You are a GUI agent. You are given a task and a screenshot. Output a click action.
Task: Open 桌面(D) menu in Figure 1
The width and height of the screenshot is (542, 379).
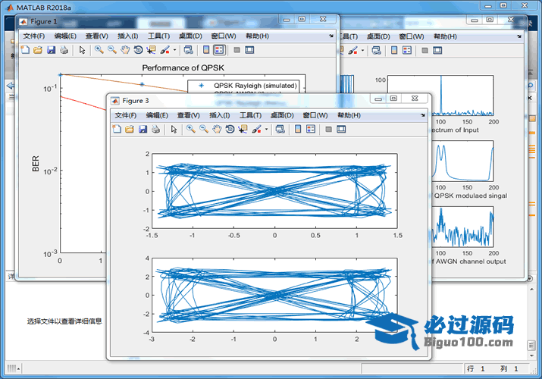tap(190, 36)
